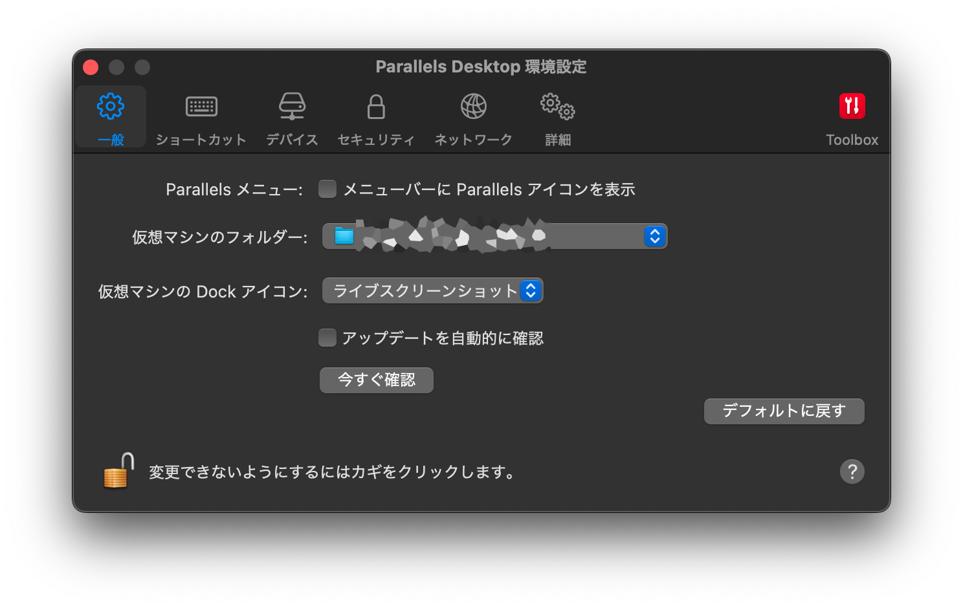Open help with the question mark button

pyautogui.click(x=852, y=472)
